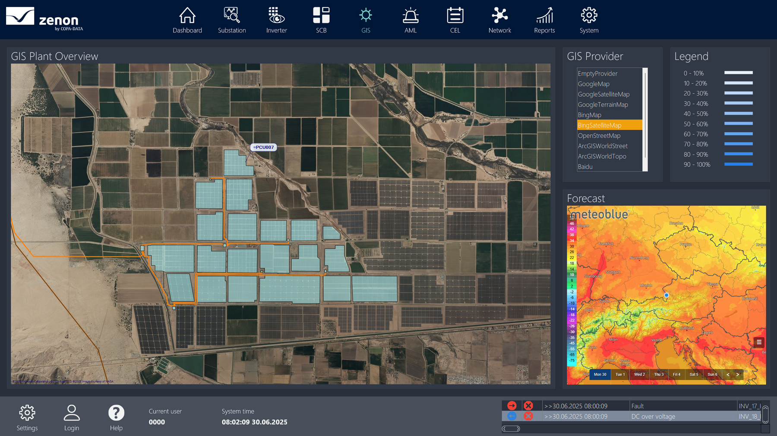Screen dimensions: 777x436
Task: Select Fri 4 forecast day
Action: coord(676,374)
